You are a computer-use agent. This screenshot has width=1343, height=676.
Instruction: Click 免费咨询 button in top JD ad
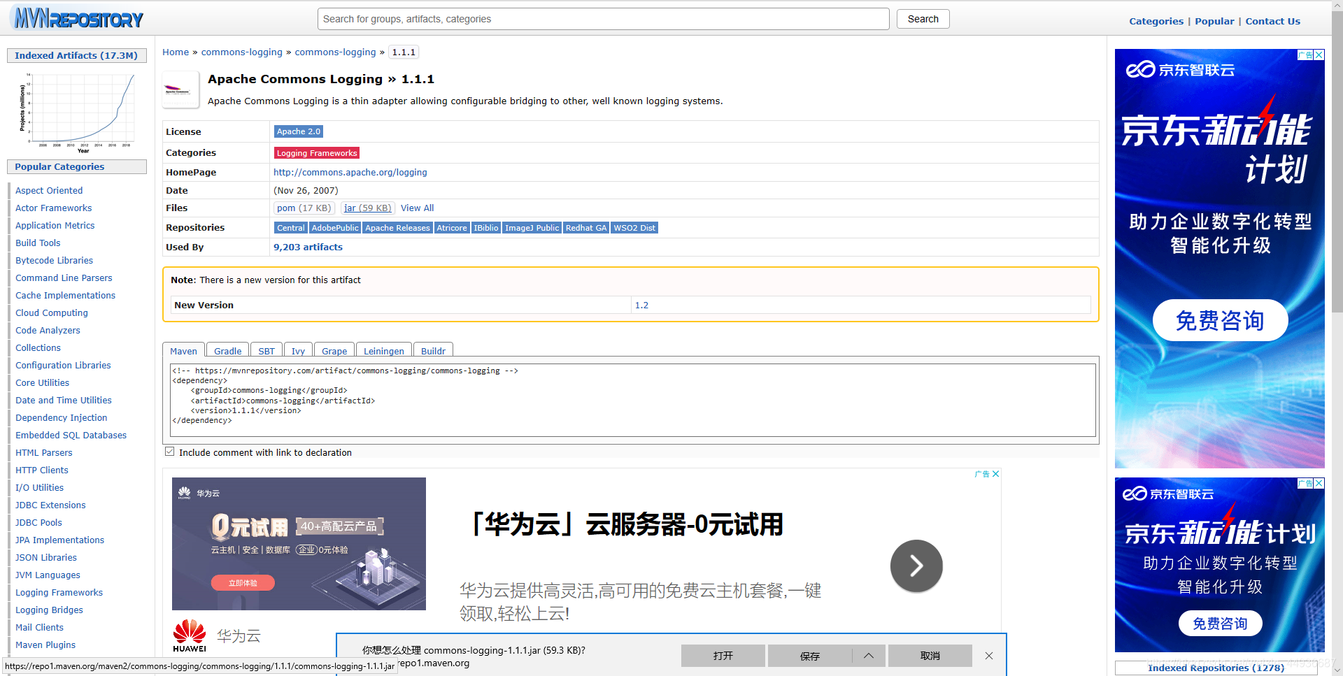1220,320
